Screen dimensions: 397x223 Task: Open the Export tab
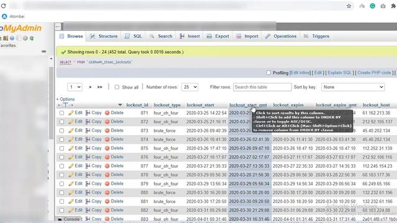point(218,36)
